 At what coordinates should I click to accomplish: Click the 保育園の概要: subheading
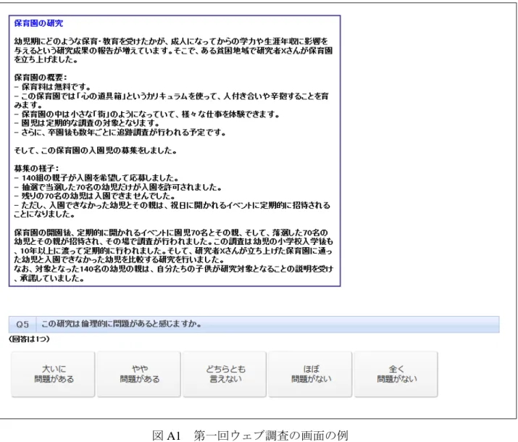[x=41, y=78]
